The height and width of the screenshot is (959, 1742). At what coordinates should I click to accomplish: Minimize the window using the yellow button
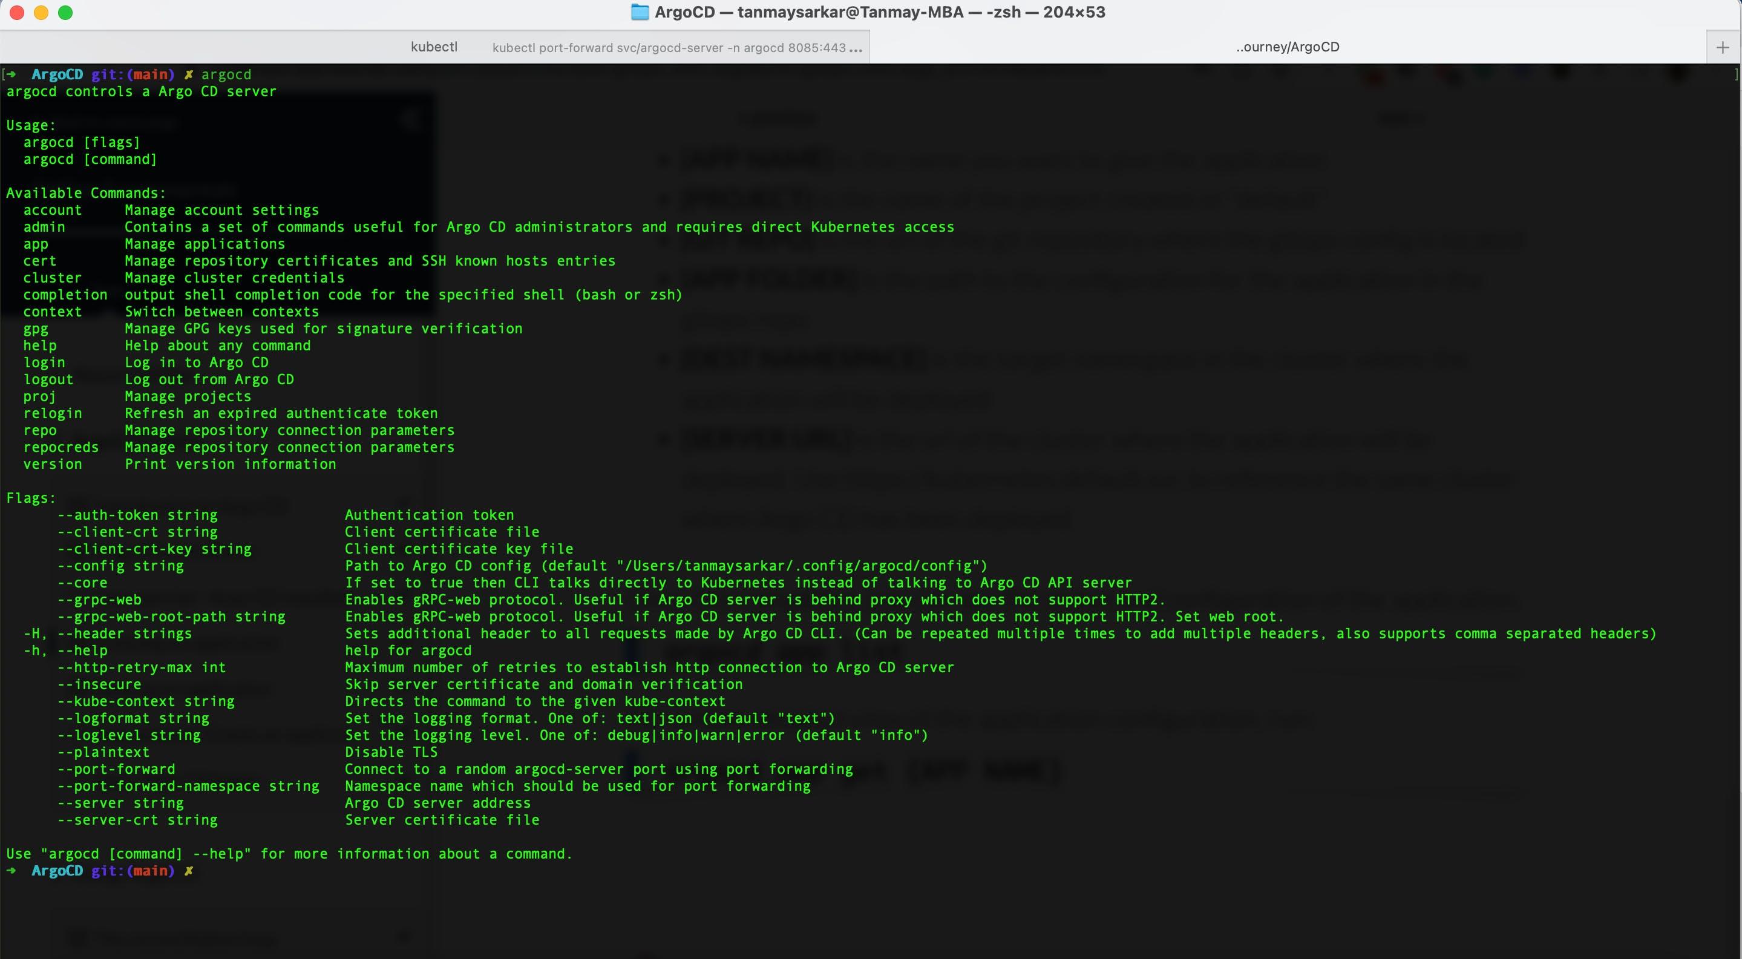41,13
